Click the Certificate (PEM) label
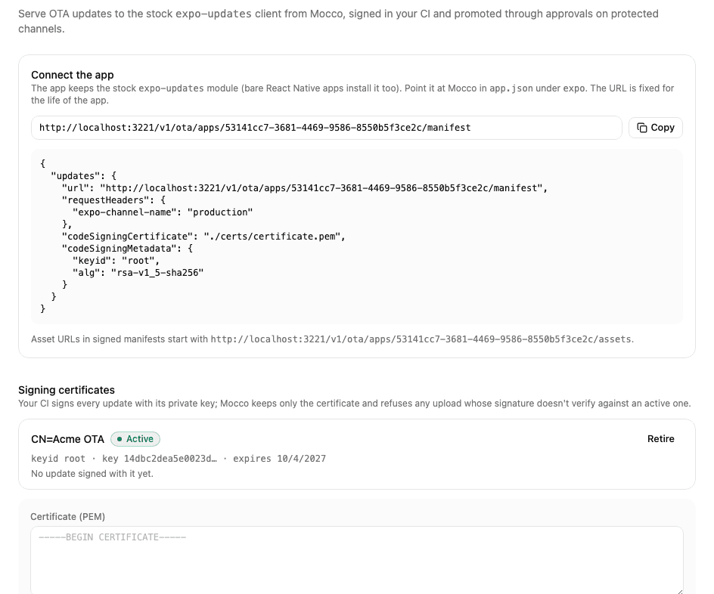The image size is (714, 594). click(68, 517)
